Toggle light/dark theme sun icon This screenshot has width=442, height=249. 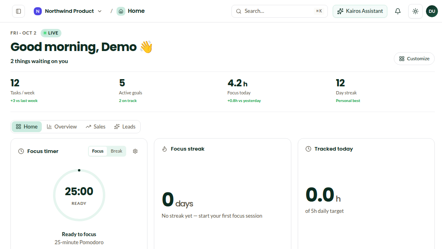[x=415, y=11]
